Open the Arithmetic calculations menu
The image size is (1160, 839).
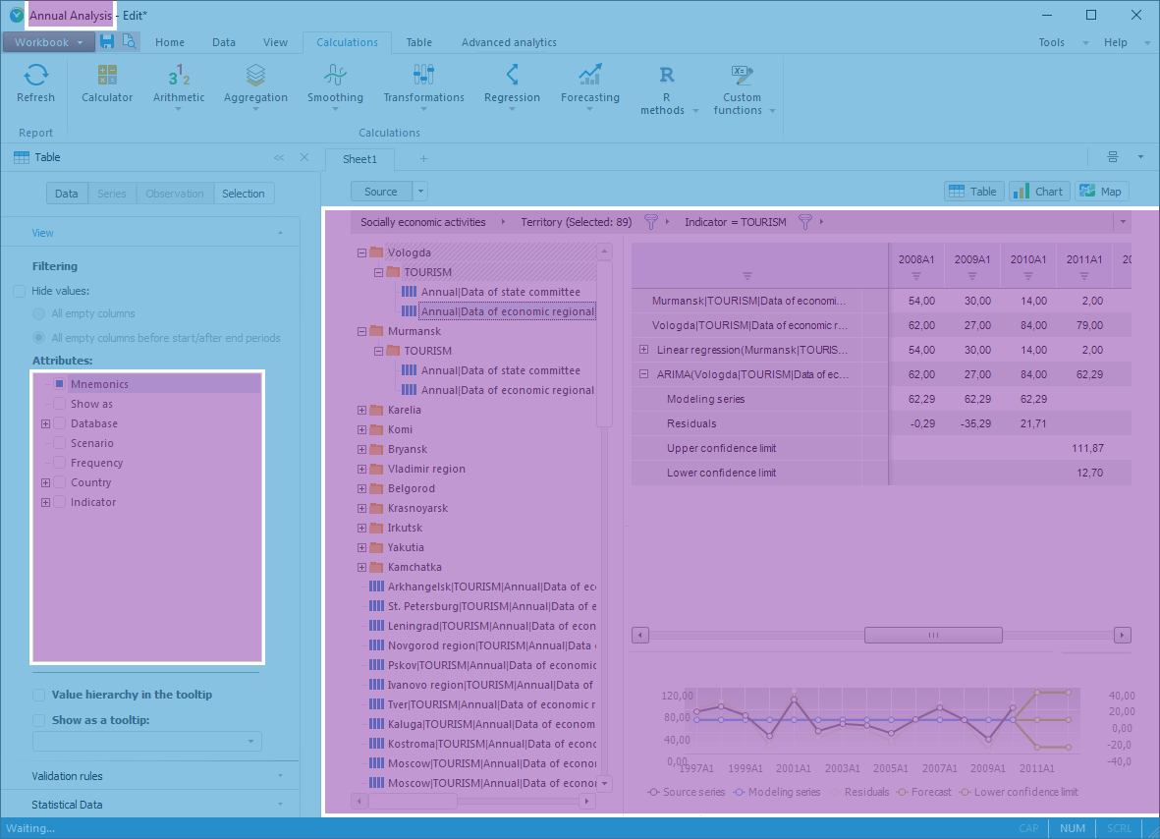pyautogui.click(x=179, y=84)
